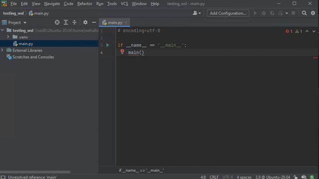Open Project panel options gear
This screenshot has width=319, height=179.
click(x=85, y=22)
